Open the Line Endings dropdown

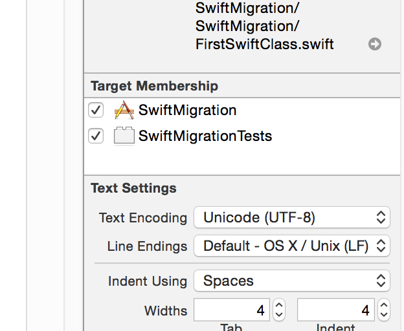point(291,246)
